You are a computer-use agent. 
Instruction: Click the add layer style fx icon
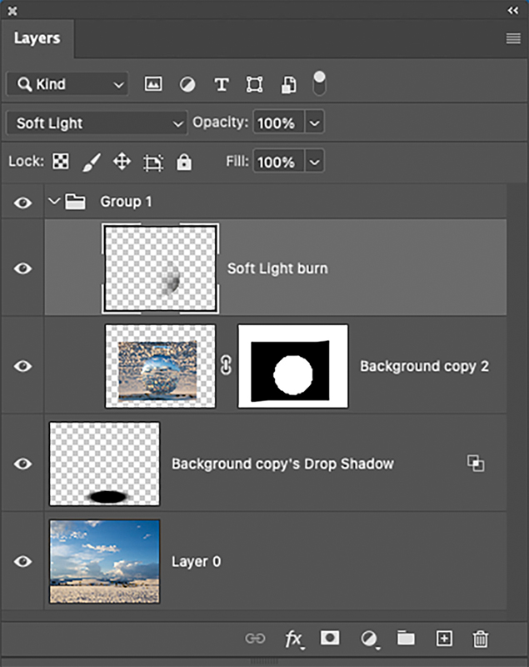(x=294, y=639)
